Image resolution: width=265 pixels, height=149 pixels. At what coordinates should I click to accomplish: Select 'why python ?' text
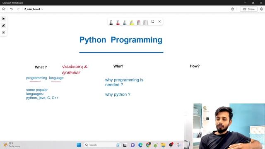point(118,94)
